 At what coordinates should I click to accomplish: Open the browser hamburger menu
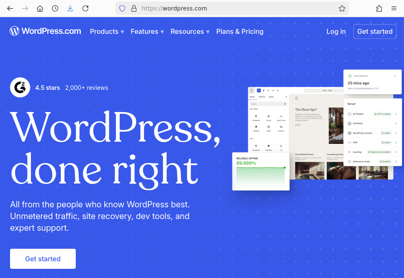tap(394, 8)
